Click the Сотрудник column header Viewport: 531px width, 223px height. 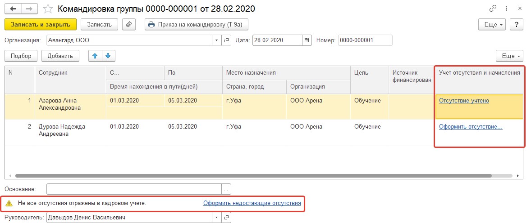[x=70, y=80]
